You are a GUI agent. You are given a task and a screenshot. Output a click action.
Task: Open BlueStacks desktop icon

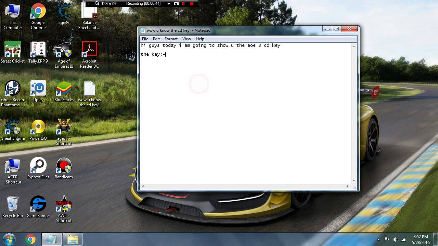[64, 91]
